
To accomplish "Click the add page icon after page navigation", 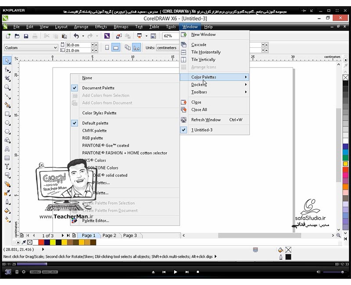I will 74,235.
